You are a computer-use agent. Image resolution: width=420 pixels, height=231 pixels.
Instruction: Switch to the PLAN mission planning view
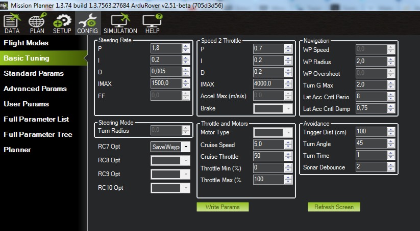37,24
